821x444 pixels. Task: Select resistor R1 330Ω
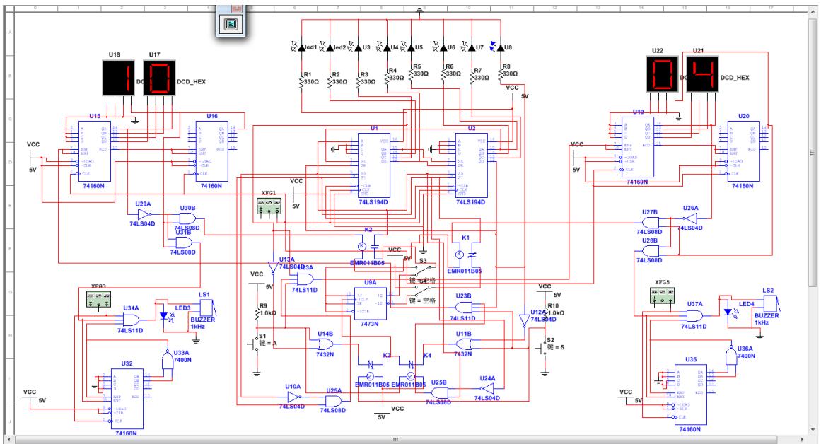coord(302,81)
